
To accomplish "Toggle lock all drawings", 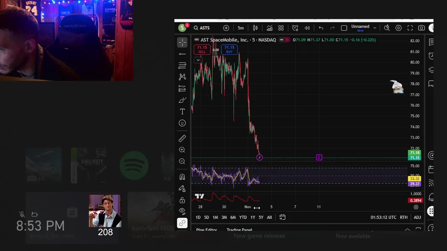I will point(182,200).
